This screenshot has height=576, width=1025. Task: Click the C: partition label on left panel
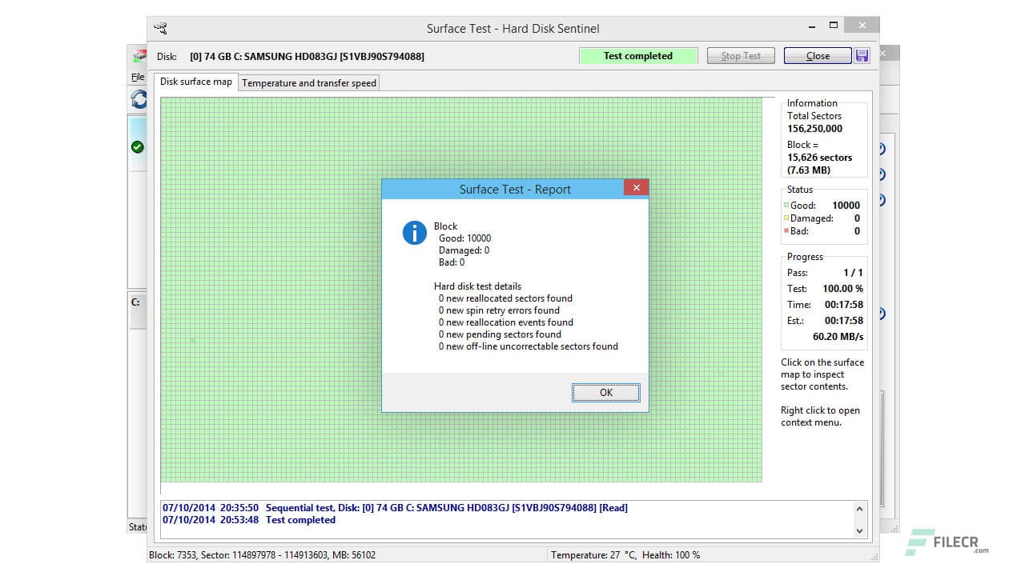coord(136,302)
